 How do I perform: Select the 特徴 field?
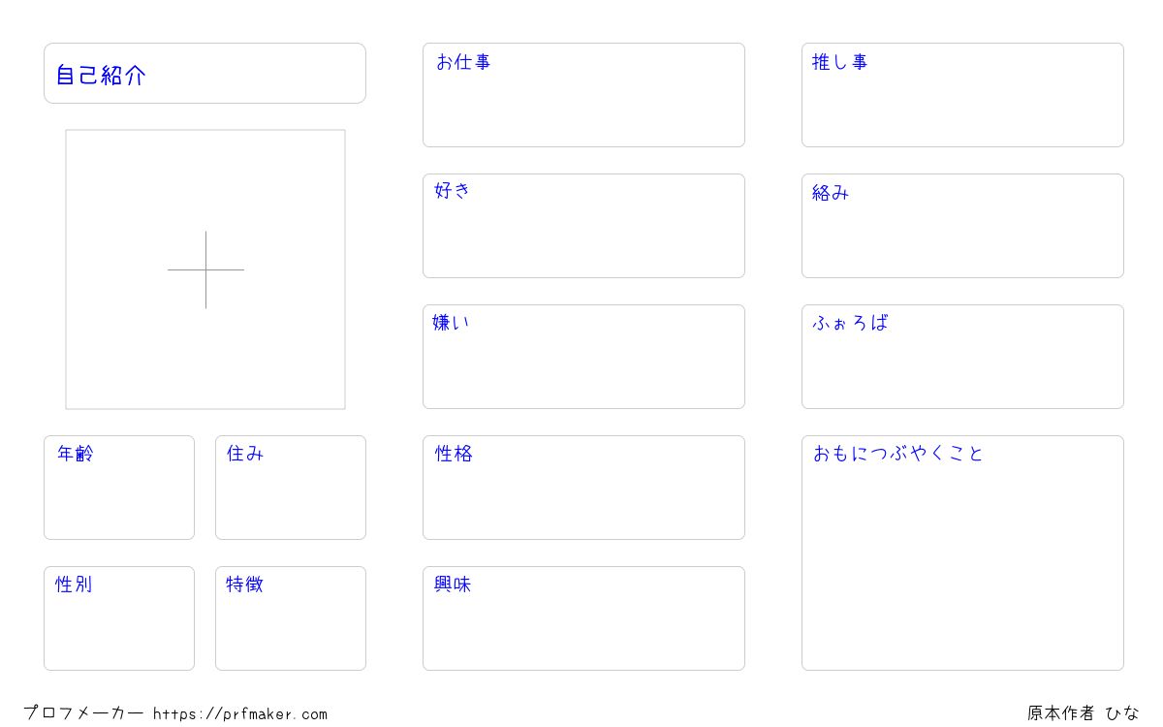click(x=291, y=618)
